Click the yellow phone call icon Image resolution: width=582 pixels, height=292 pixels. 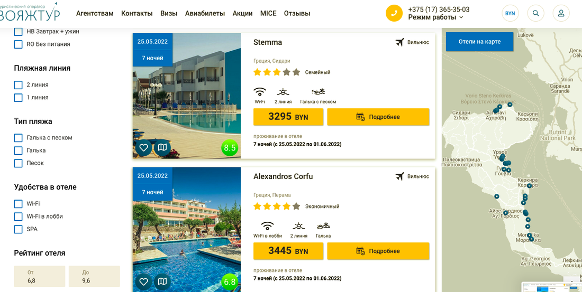tap(394, 13)
